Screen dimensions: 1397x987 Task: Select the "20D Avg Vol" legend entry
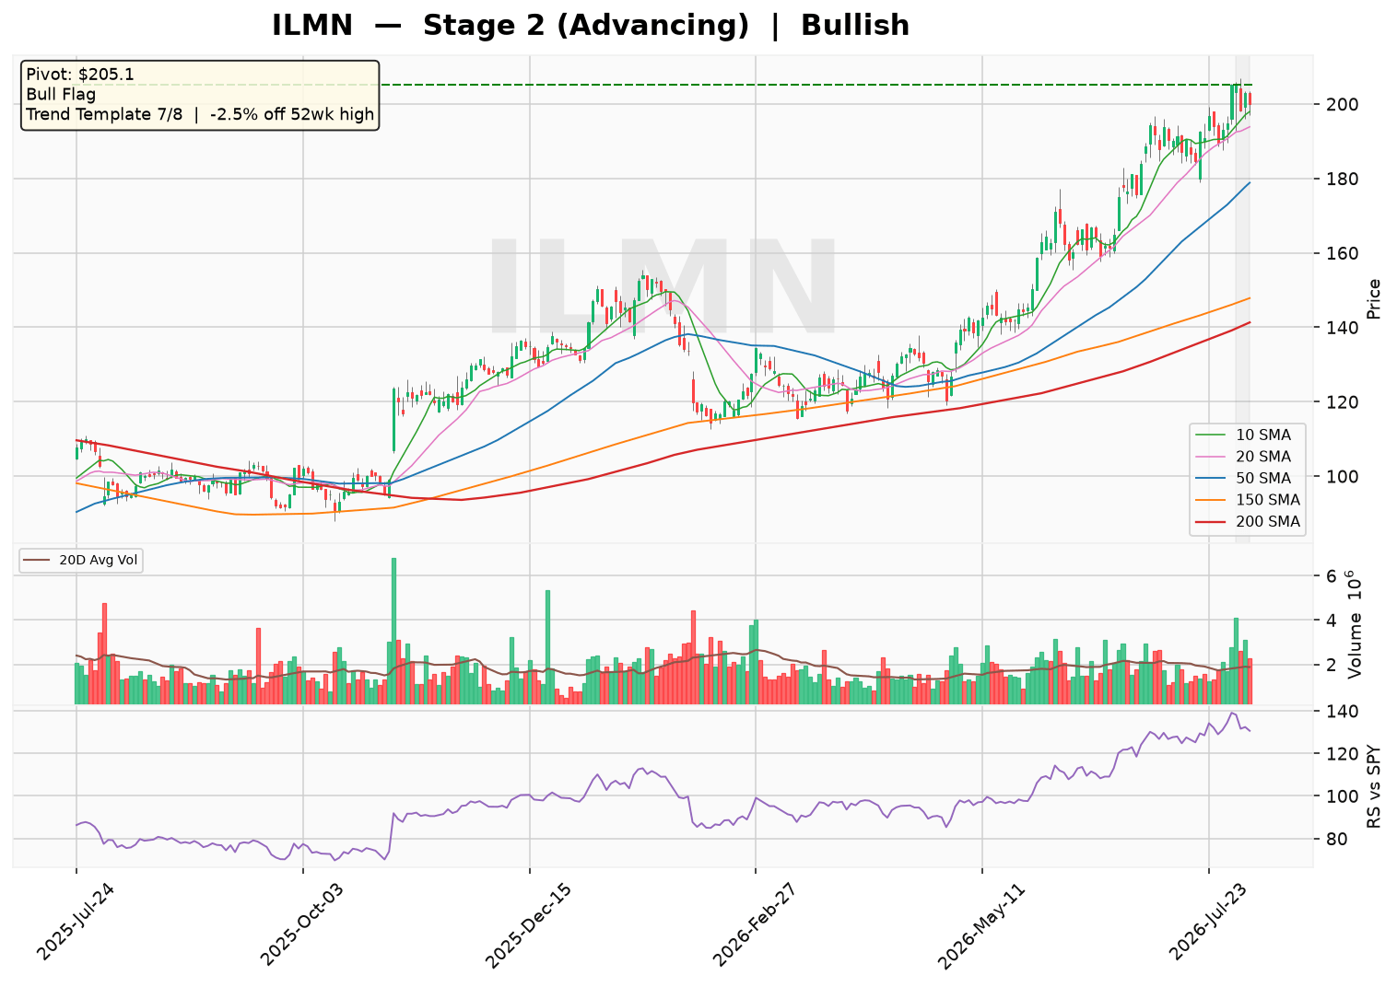81,559
